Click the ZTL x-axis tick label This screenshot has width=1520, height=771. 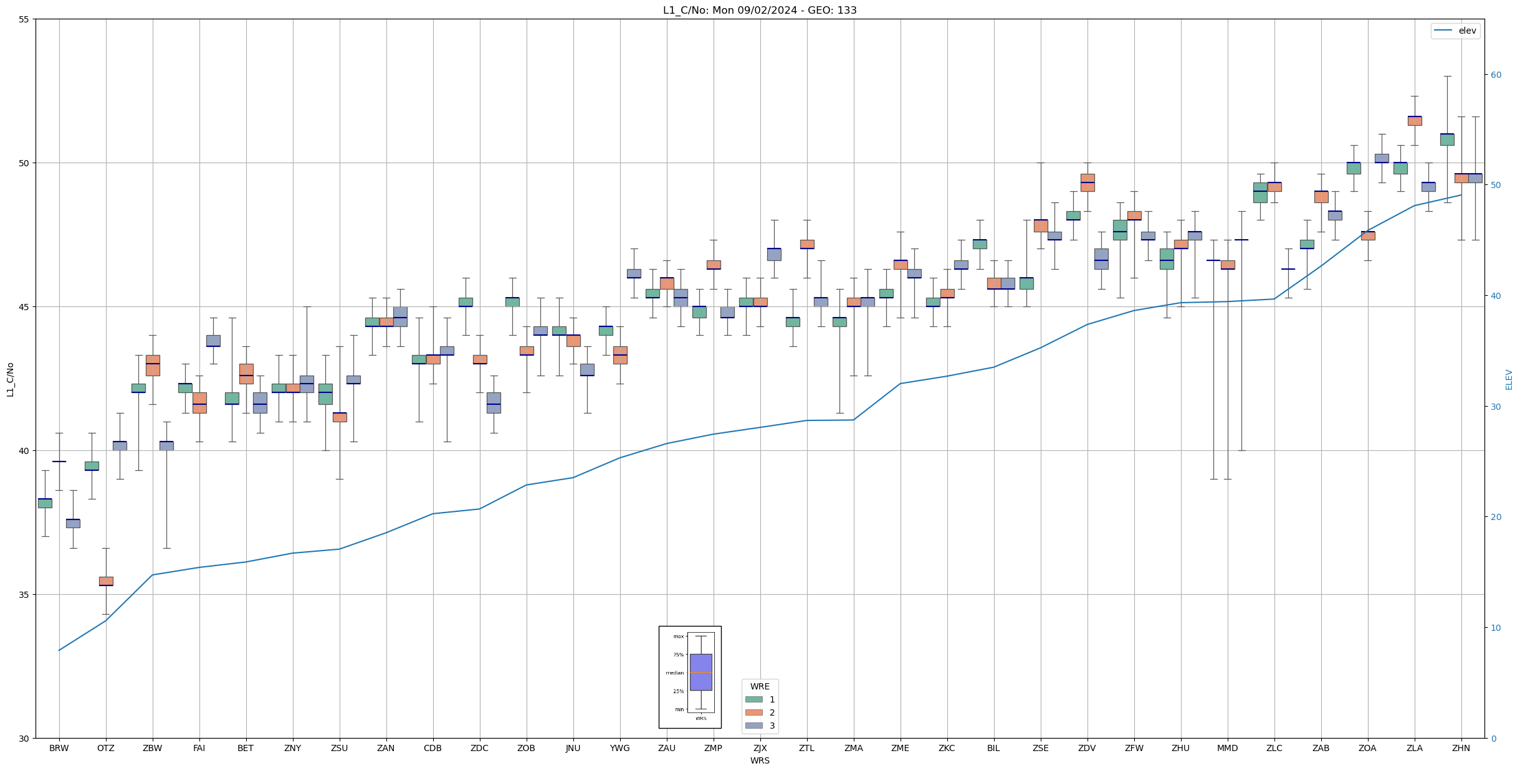806,748
